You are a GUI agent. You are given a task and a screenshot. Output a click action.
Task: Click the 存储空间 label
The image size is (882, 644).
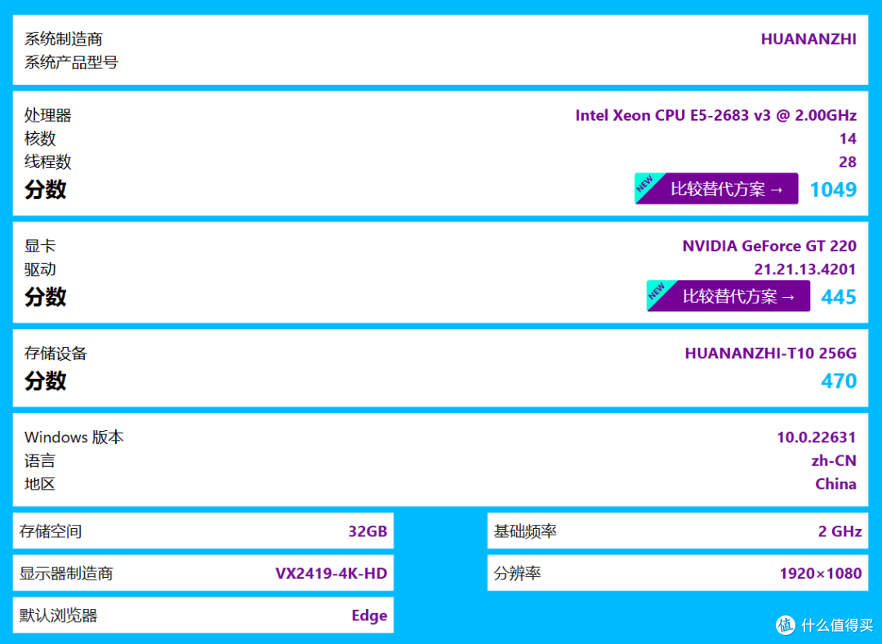51,531
